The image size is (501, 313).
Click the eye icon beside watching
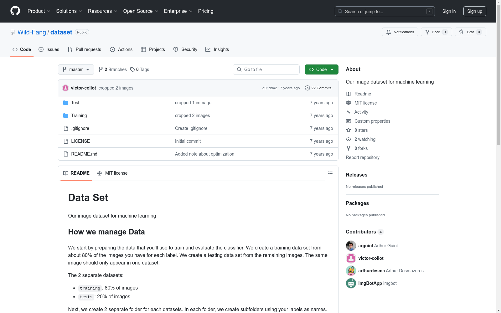point(349,139)
